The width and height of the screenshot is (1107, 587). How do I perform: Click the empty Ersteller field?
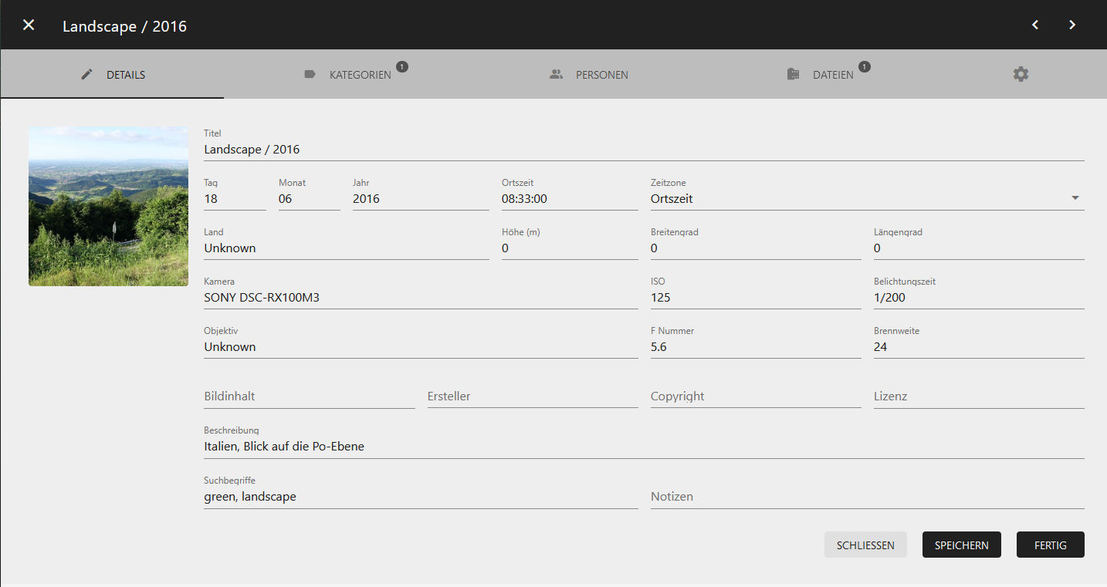click(533, 396)
